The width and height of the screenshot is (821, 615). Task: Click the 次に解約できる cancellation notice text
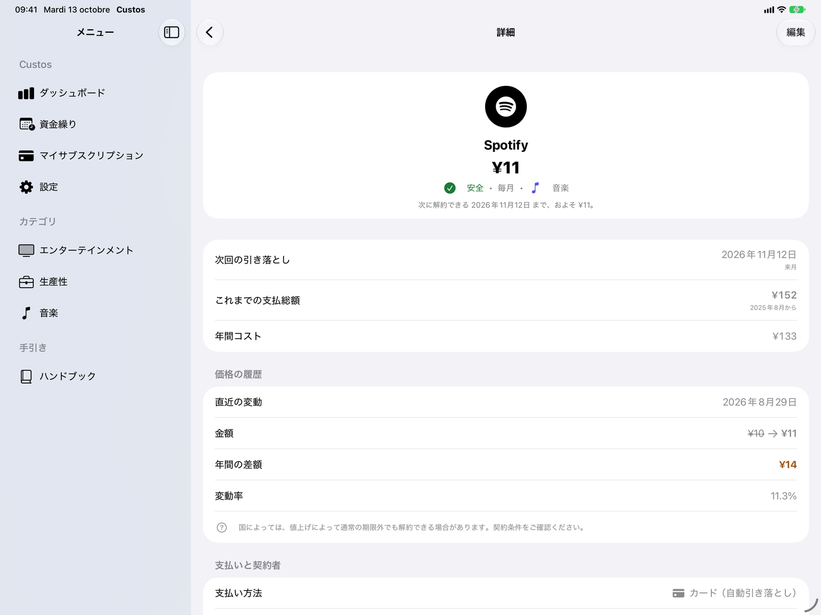point(506,205)
